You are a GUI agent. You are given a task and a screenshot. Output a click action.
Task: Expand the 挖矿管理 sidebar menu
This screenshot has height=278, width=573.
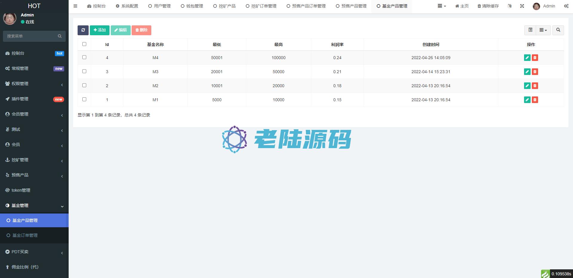(34, 160)
